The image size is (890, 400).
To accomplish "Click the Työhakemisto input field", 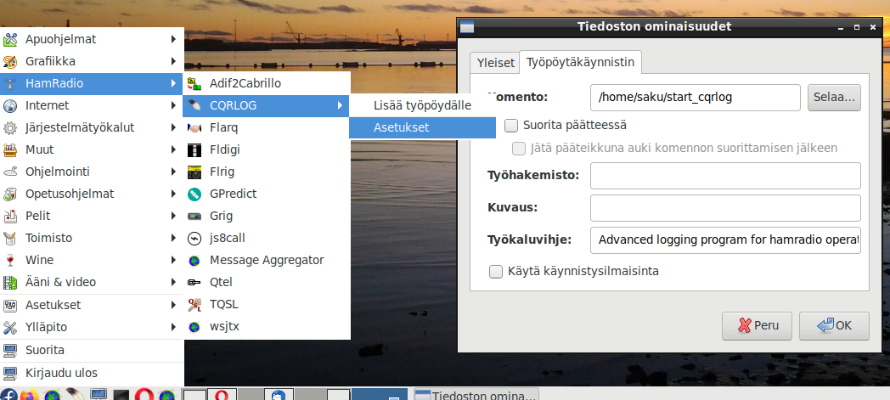I will tap(725, 175).
